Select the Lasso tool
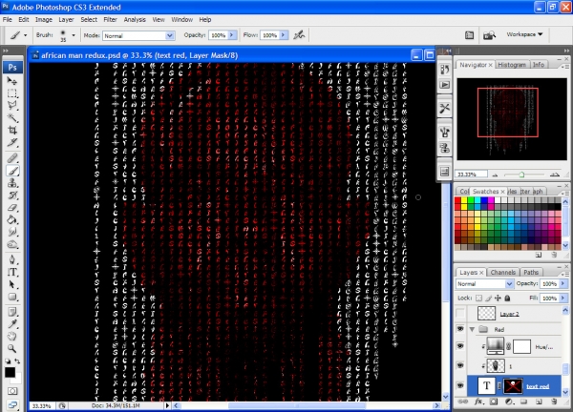Screen dimensions: 573x412 point(12,106)
